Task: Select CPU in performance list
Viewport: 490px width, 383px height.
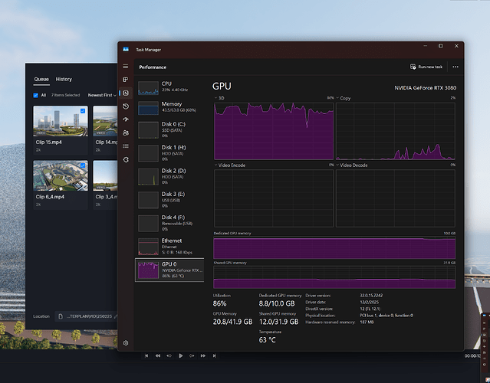Action: coord(169,87)
